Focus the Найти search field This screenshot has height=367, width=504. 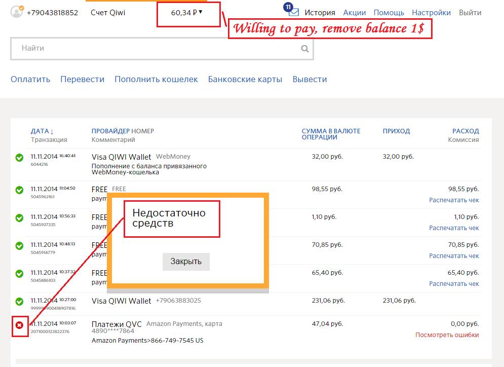pos(162,49)
